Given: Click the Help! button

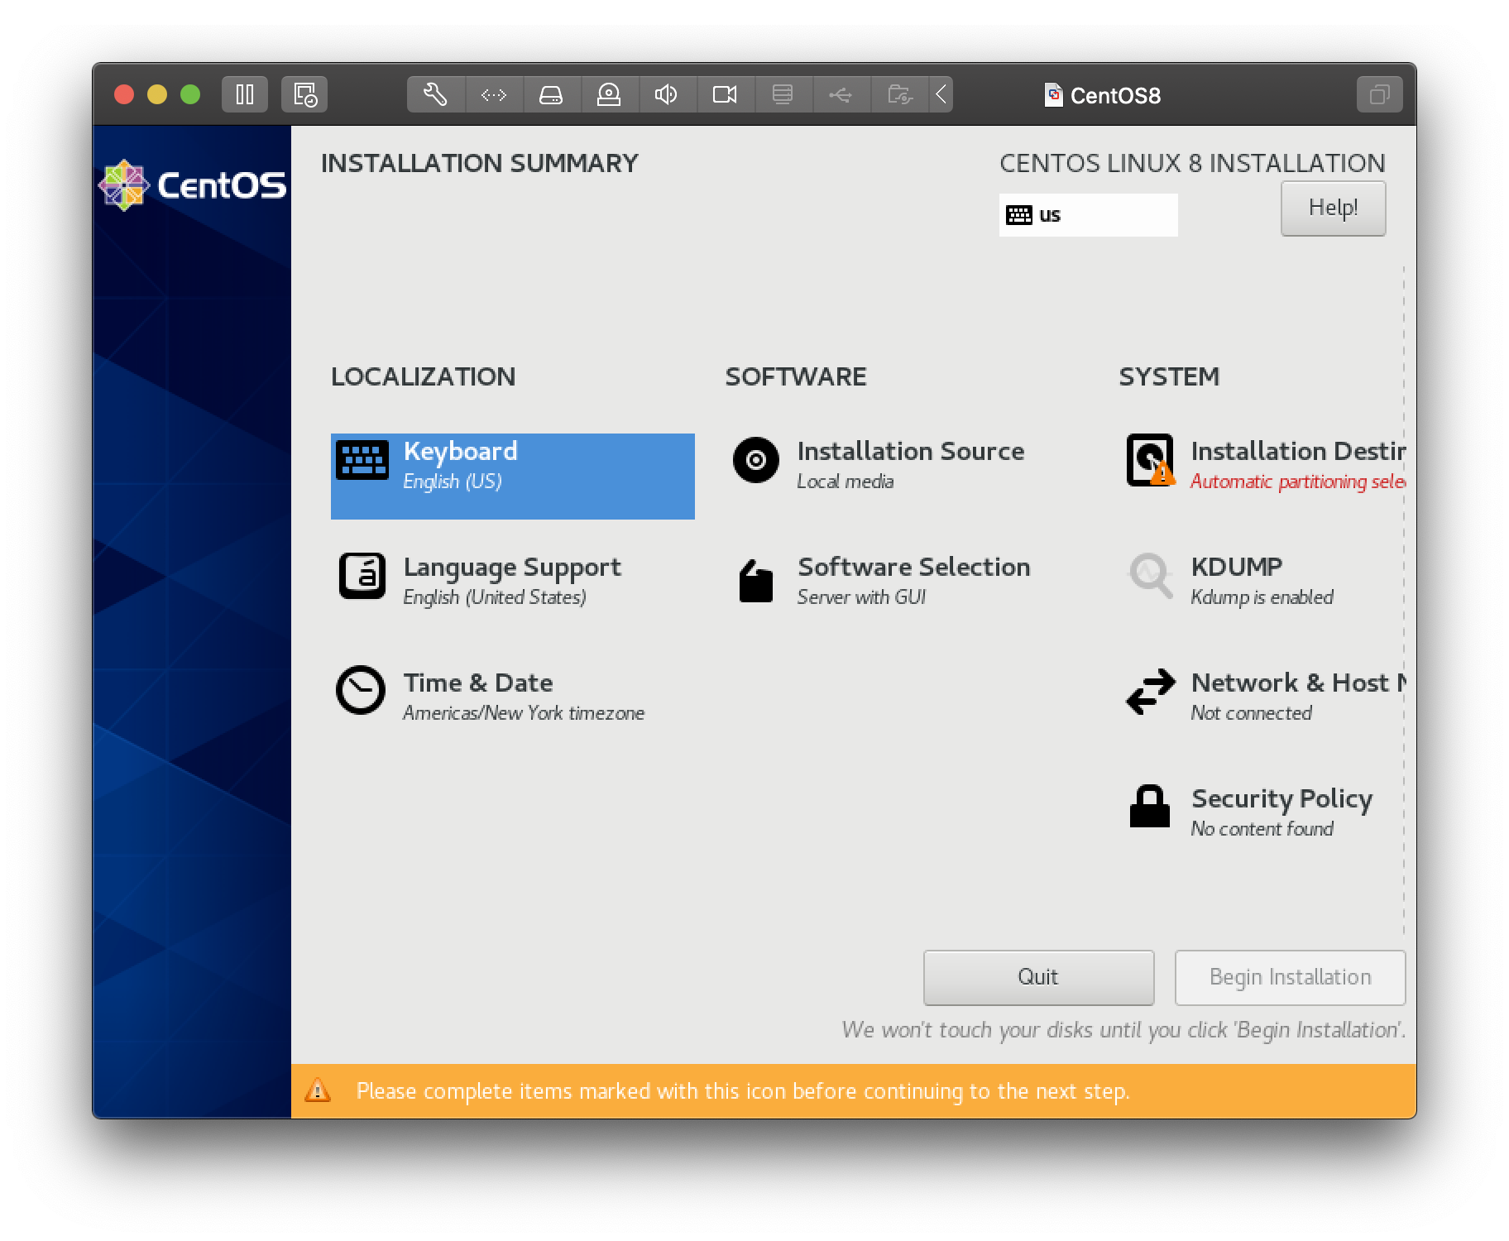Looking at the screenshot, I should click(1333, 208).
